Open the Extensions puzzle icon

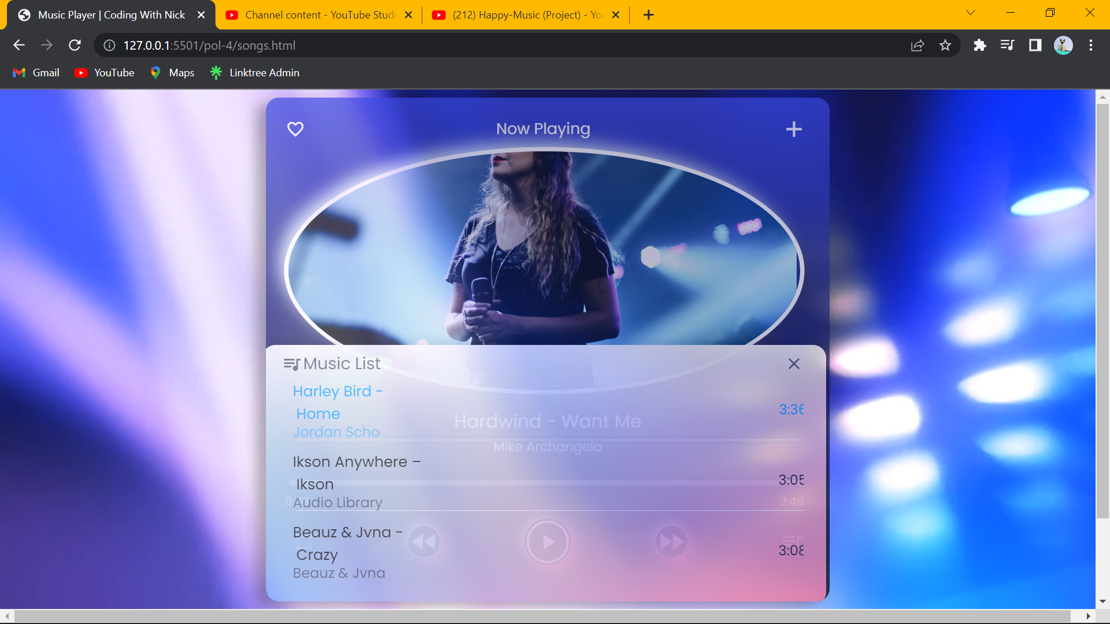(979, 45)
